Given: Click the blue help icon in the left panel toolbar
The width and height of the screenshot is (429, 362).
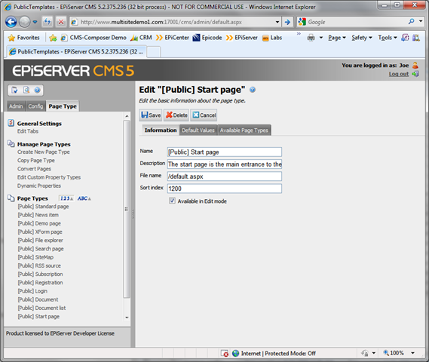Looking at the screenshot, I should [38, 90].
